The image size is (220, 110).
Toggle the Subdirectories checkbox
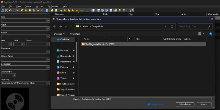coord(149,104)
